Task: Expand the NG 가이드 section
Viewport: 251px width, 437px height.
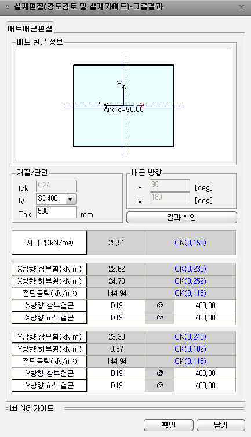Action: (x=13, y=408)
